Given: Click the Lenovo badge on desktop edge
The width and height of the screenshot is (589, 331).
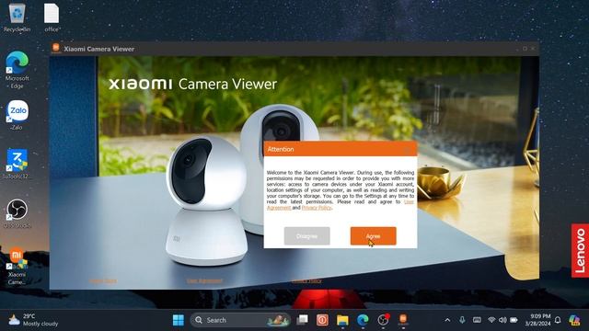Looking at the screenshot, I should click(580, 251).
